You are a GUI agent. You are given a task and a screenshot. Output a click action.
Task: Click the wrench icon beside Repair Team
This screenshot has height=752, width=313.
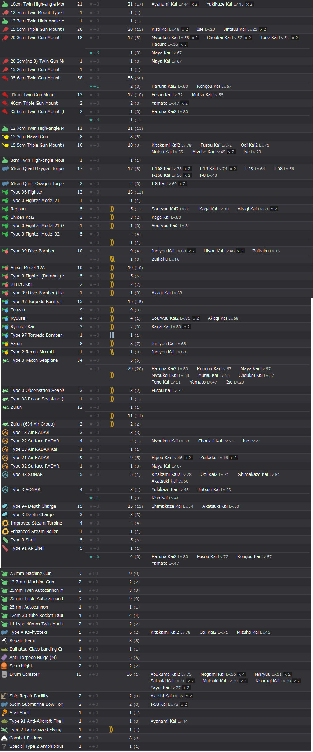(4, 641)
